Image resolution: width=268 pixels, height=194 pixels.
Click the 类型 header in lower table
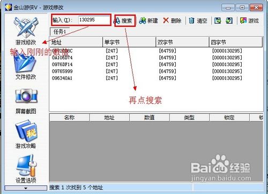click(x=189, y=118)
